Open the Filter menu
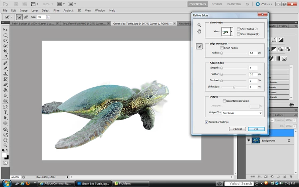 pos(57,10)
